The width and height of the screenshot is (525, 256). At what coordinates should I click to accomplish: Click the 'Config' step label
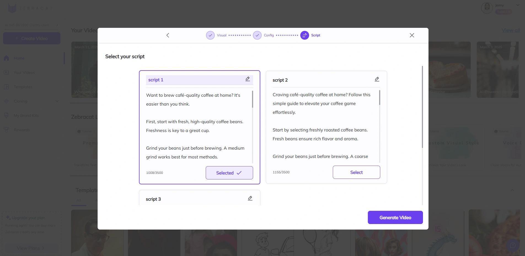(269, 35)
